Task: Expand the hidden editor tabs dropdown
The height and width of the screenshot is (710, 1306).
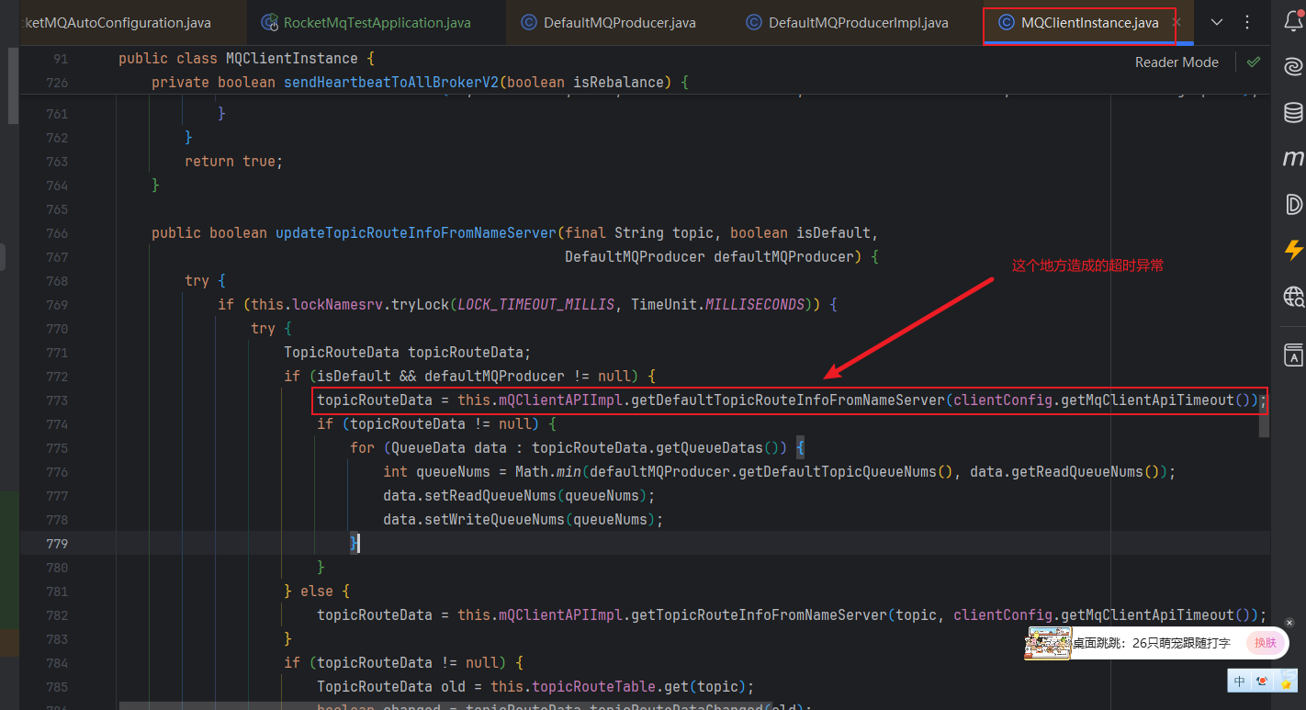Action: (x=1217, y=22)
